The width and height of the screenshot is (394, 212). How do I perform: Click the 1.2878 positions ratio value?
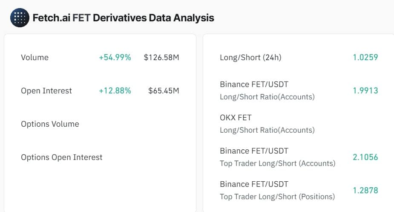[365, 190]
